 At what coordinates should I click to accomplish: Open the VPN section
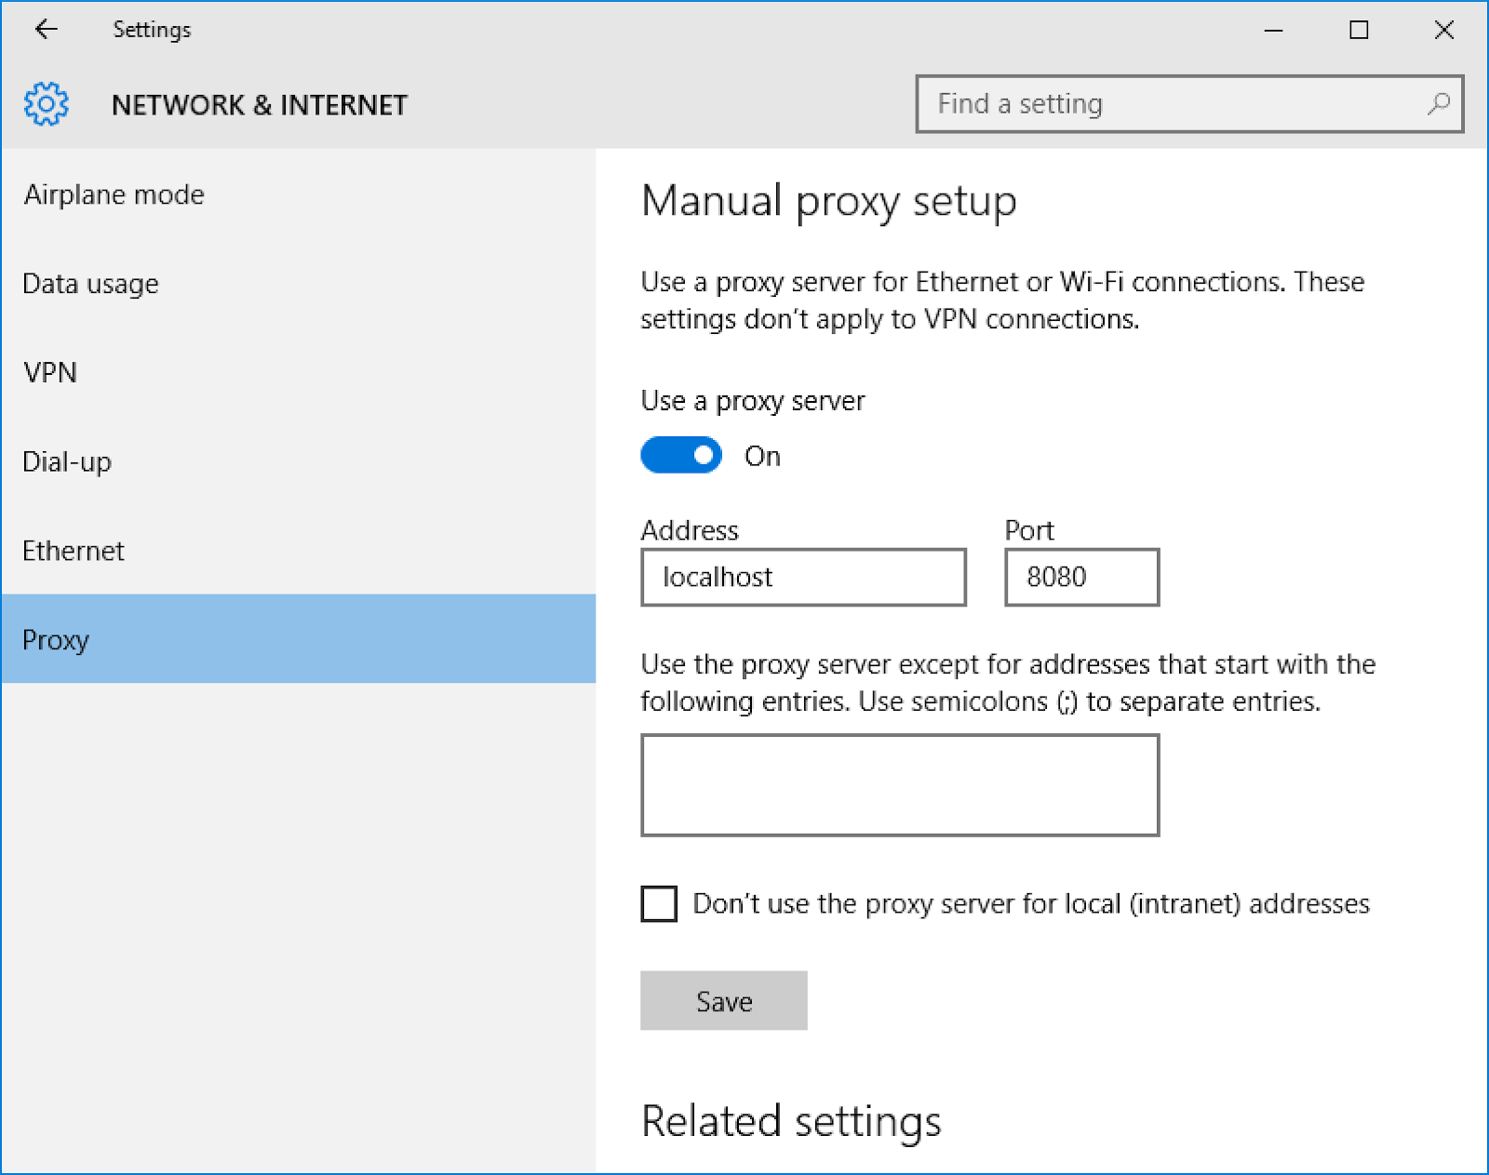point(299,372)
